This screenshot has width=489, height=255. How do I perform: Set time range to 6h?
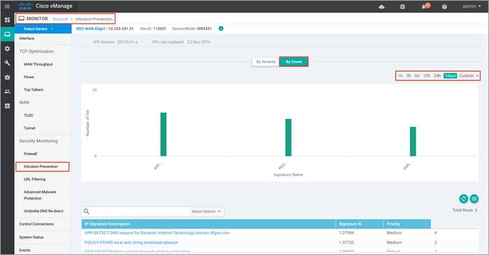pyautogui.click(x=417, y=76)
